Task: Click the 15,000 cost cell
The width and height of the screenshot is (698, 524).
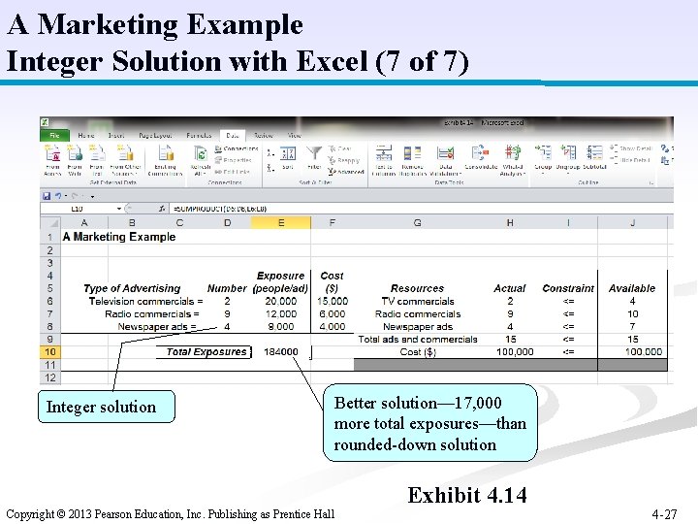Action: coord(333,301)
